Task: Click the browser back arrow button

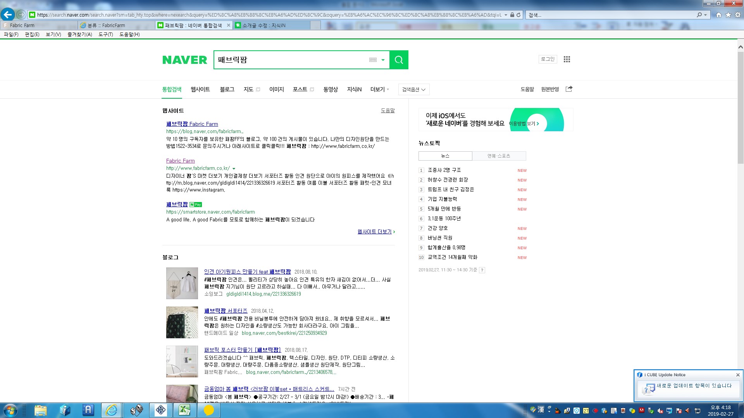Action: [8, 15]
